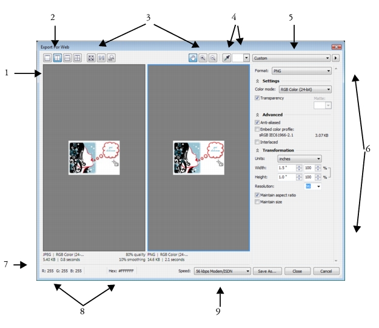This screenshot has width=379, height=328.
Task: Activate the Pan hand tool
Action: [192, 58]
